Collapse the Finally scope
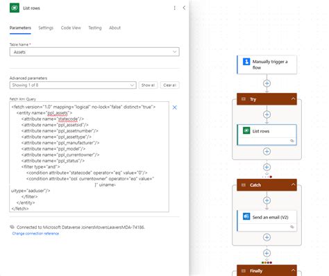 [x=293, y=270]
